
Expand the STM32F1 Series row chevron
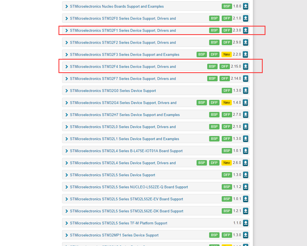[67, 31]
